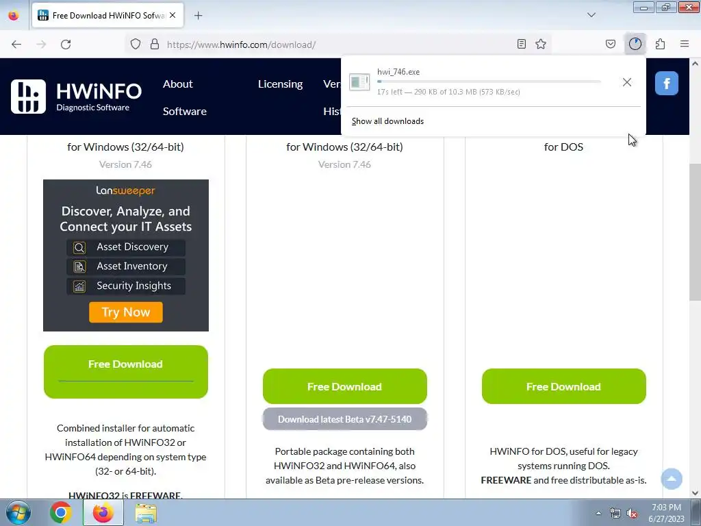Expand the list all tabs chevron

[591, 15]
